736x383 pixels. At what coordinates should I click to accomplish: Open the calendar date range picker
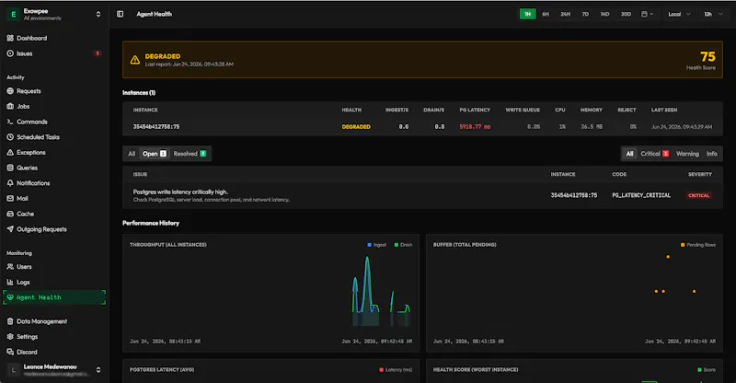tap(648, 14)
